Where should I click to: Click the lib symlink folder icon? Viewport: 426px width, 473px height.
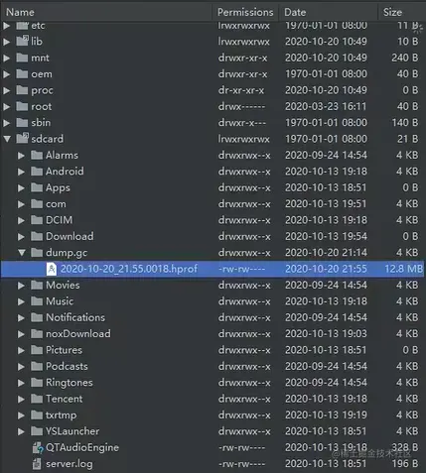tap(22, 41)
